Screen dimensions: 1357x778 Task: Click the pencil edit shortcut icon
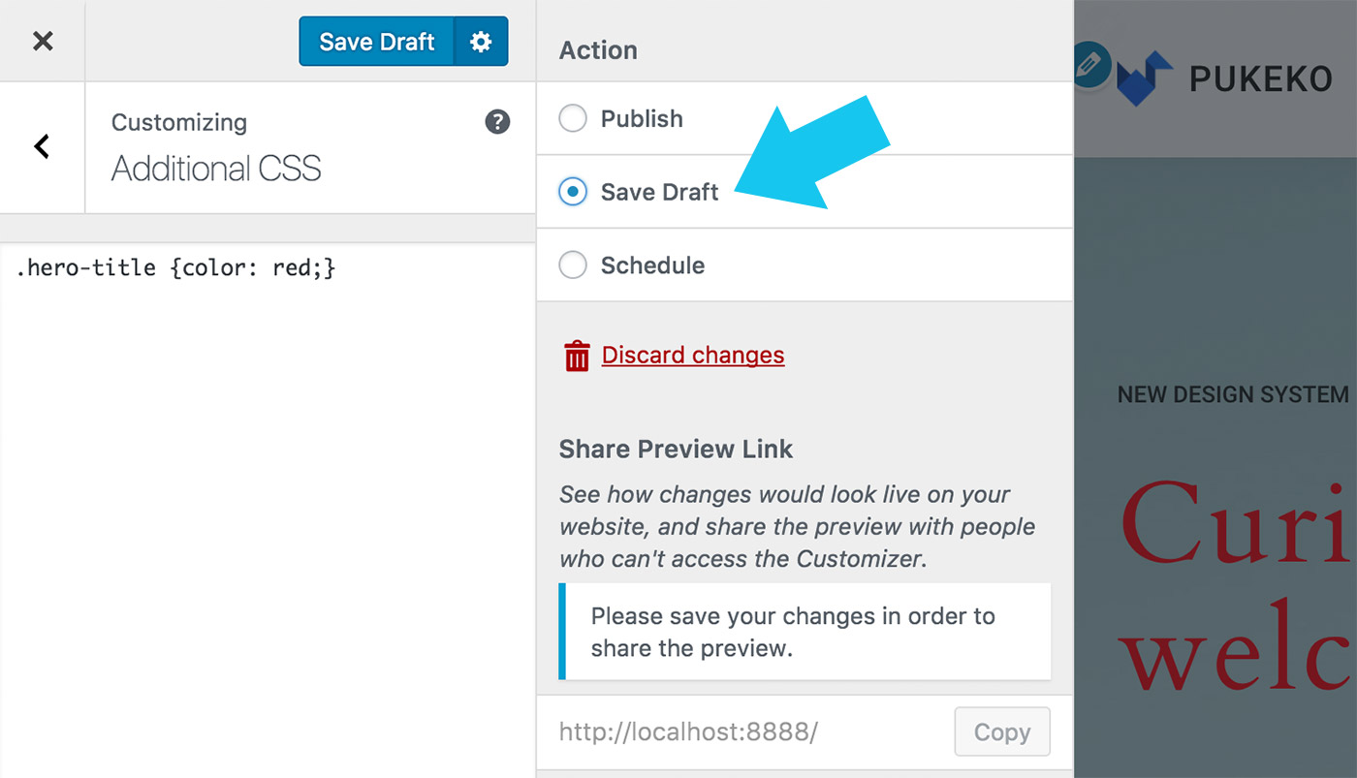(1091, 66)
